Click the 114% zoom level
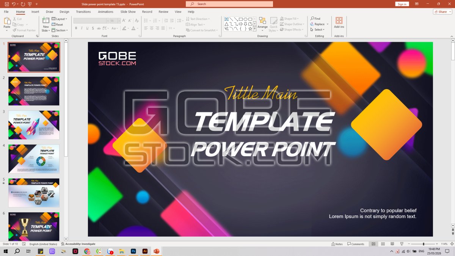The width and height of the screenshot is (455, 256). [x=444, y=244]
